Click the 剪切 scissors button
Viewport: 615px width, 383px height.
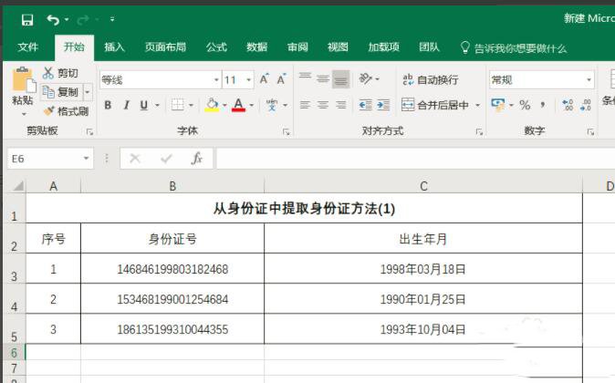pyautogui.click(x=60, y=73)
